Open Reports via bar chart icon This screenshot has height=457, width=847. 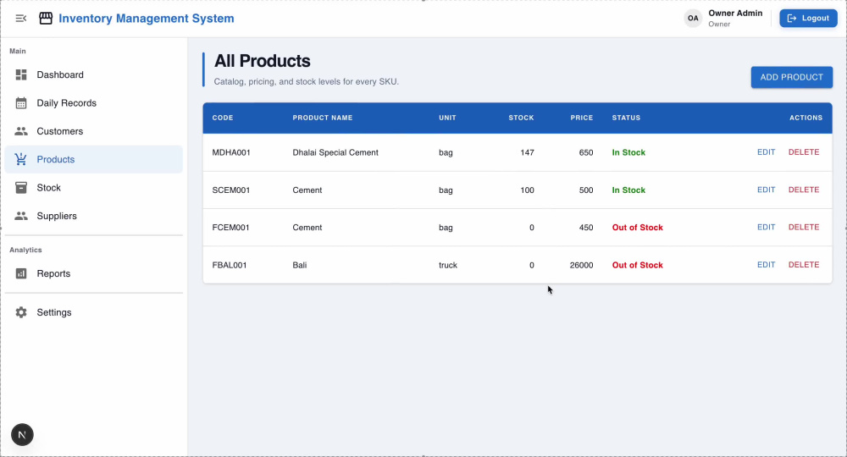point(21,273)
